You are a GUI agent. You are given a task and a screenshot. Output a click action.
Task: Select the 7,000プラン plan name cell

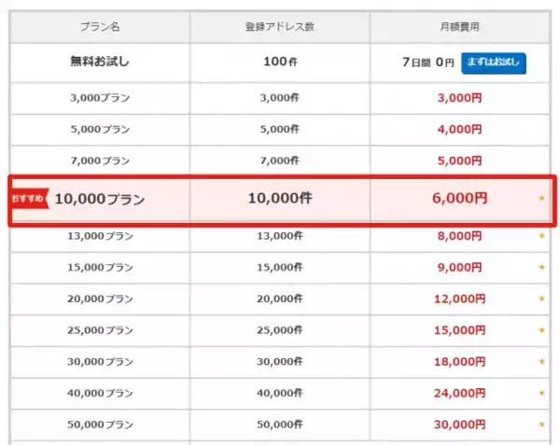tap(100, 160)
